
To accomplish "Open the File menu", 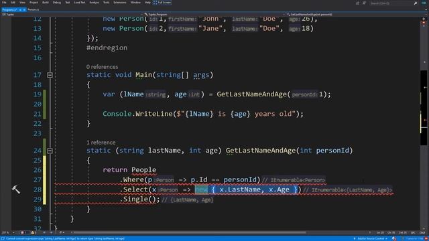I will click(x=4, y=3).
